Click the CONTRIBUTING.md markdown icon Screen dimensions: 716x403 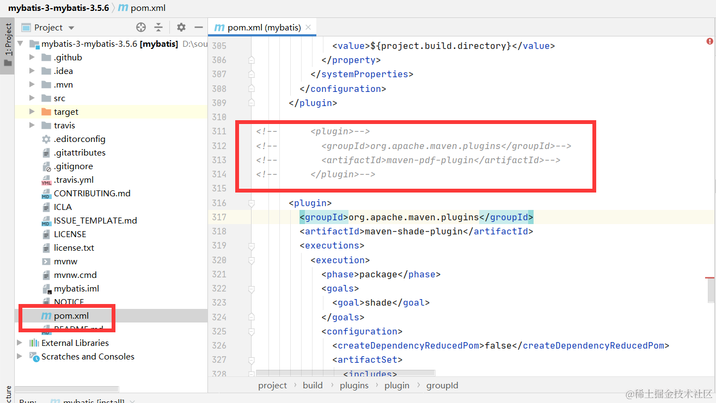coord(46,194)
